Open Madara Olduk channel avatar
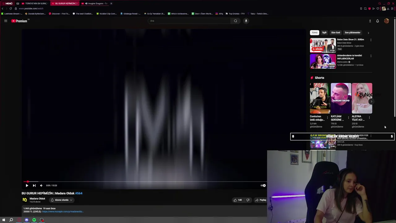Image resolution: width=396 pixels, height=223 pixels. [25, 200]
